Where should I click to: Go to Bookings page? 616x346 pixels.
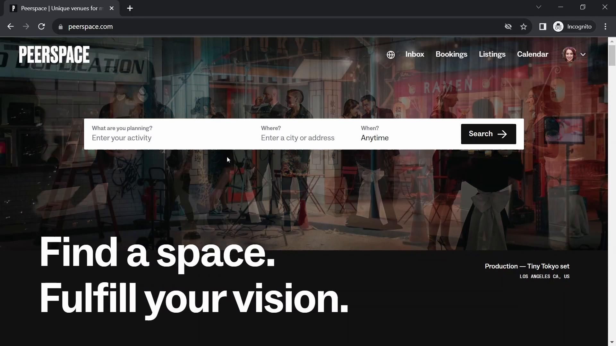pyautogui.click(x=451, y=54)
